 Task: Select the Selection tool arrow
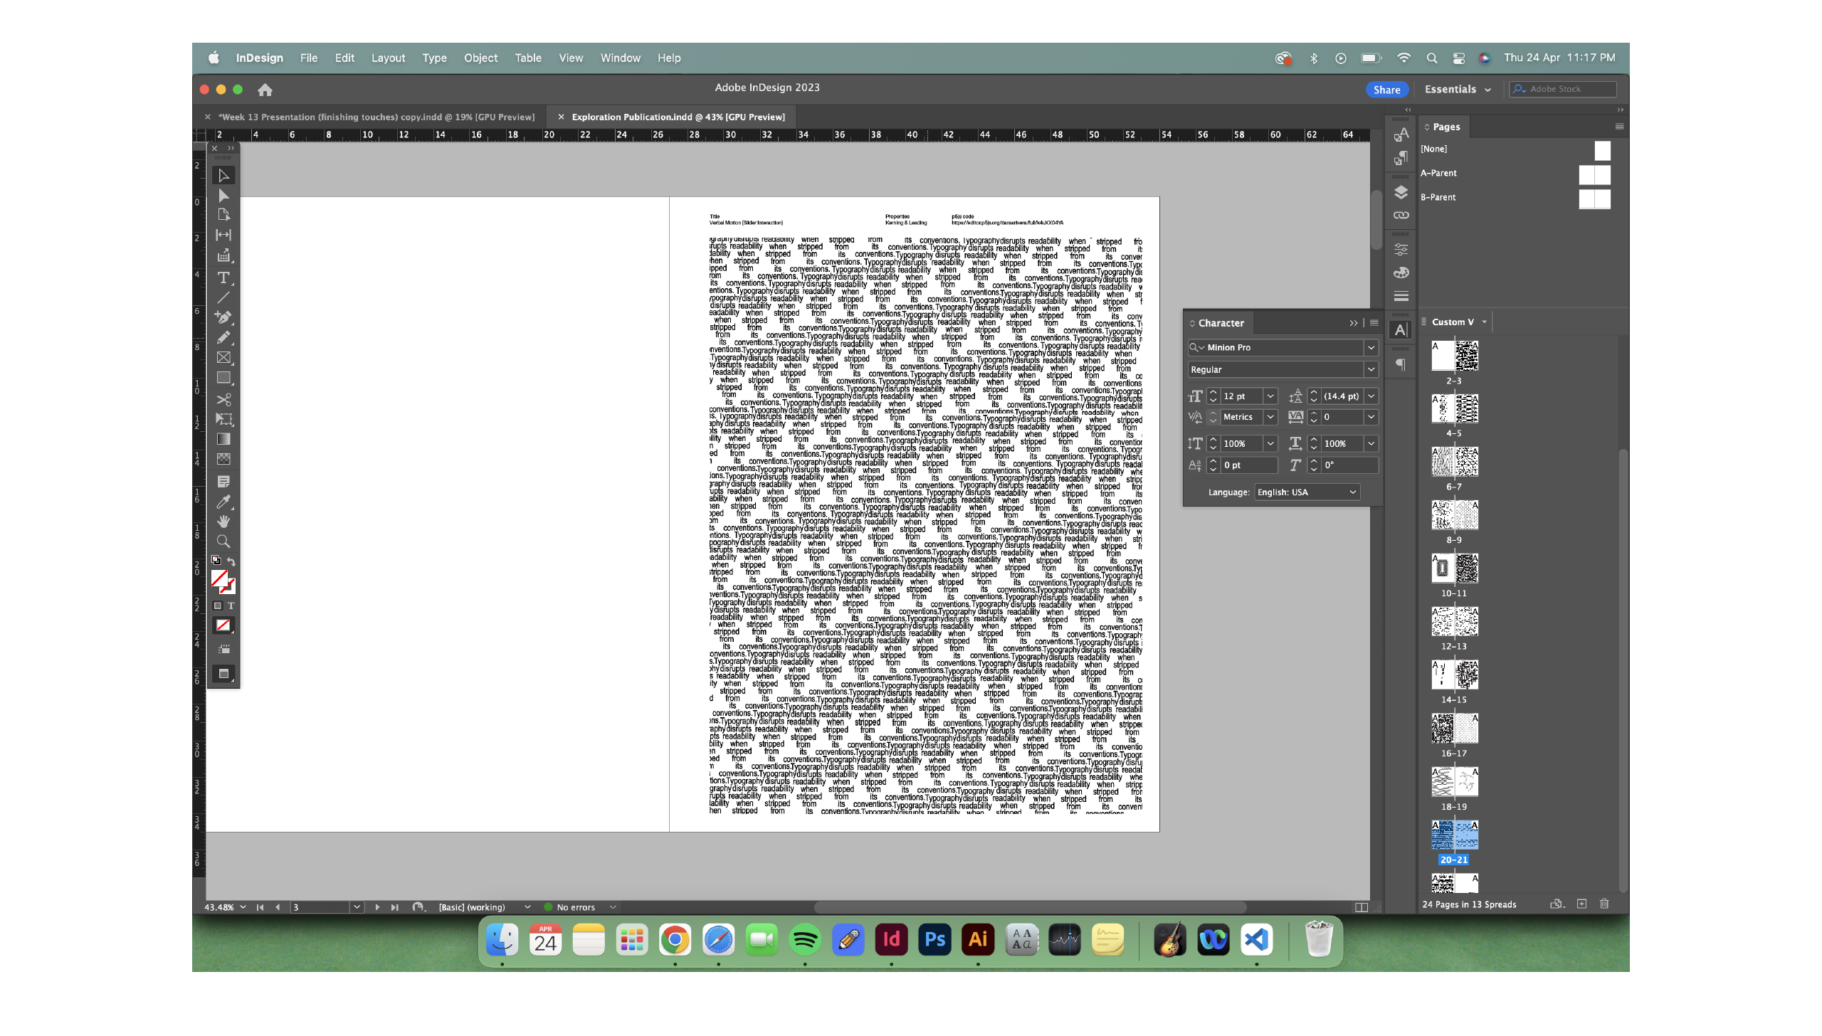click(223, 175)
